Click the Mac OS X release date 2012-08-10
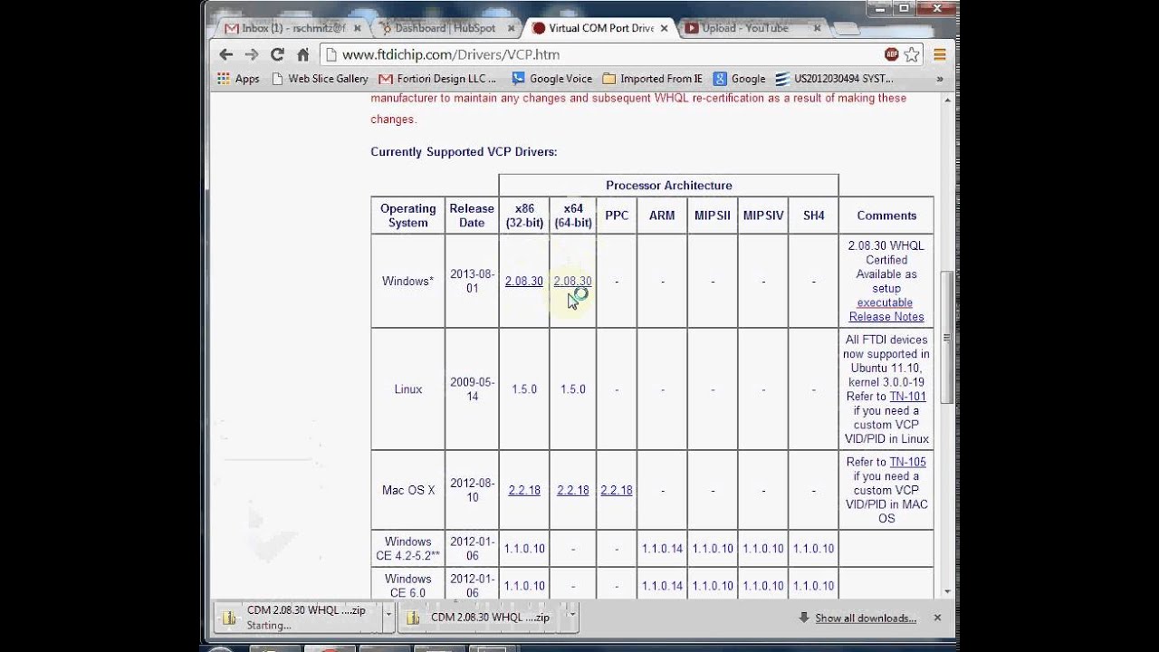Viewport: 1159px width, 652px height. 472,490
